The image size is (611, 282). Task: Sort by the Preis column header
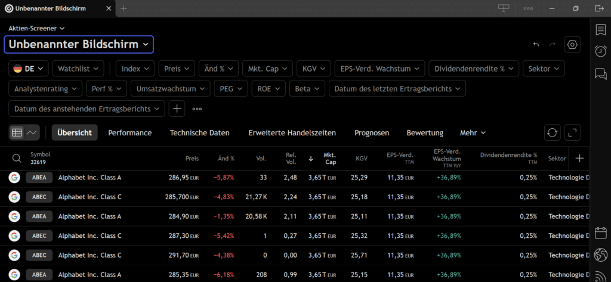pos(192,159)
